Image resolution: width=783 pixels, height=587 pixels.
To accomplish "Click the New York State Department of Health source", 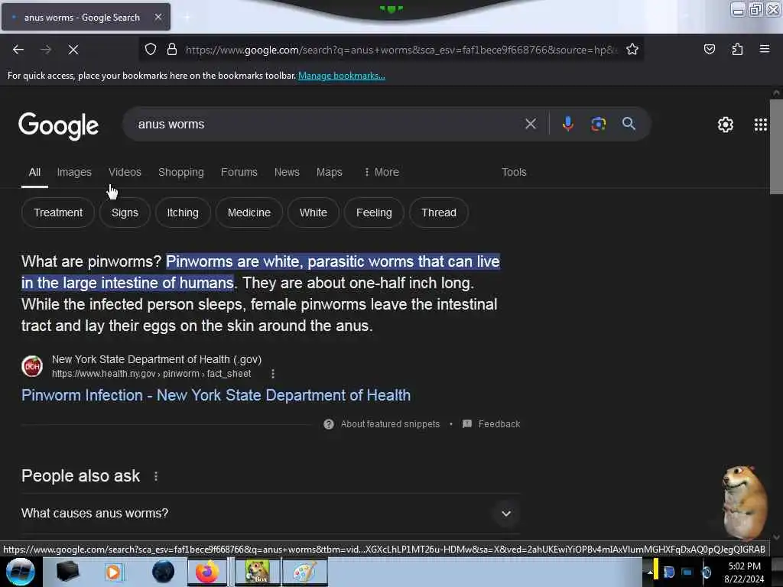I will tap(157, 359).
